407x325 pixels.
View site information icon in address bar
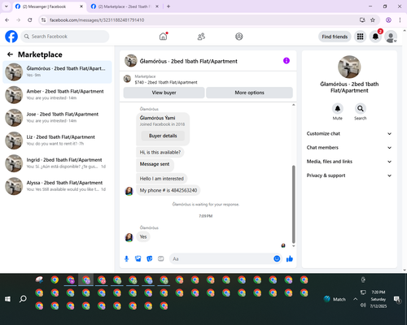click(43, 20)
